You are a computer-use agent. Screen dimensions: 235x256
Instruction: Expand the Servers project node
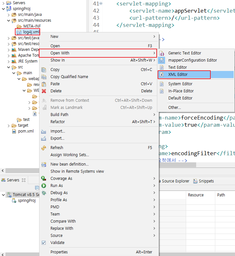coord(3,3)
